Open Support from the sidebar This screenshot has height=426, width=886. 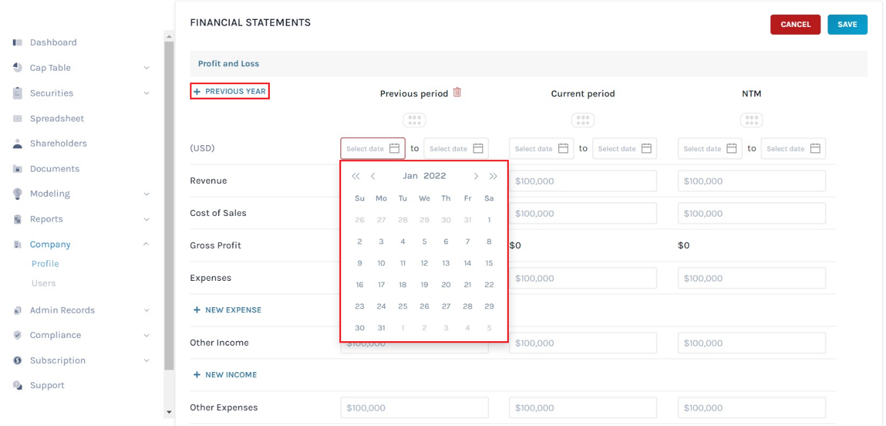click(x=47, y=385)
